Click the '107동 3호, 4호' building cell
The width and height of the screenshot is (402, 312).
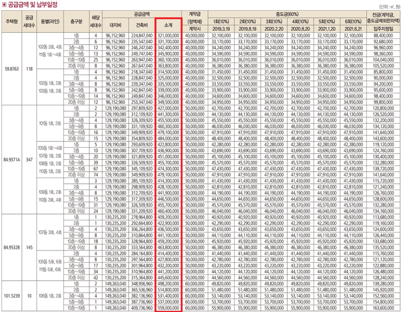tap(50, 233)
